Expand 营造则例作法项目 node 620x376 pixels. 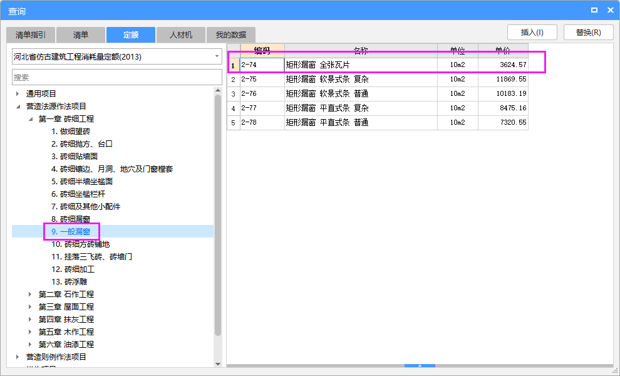click(18, 357)
